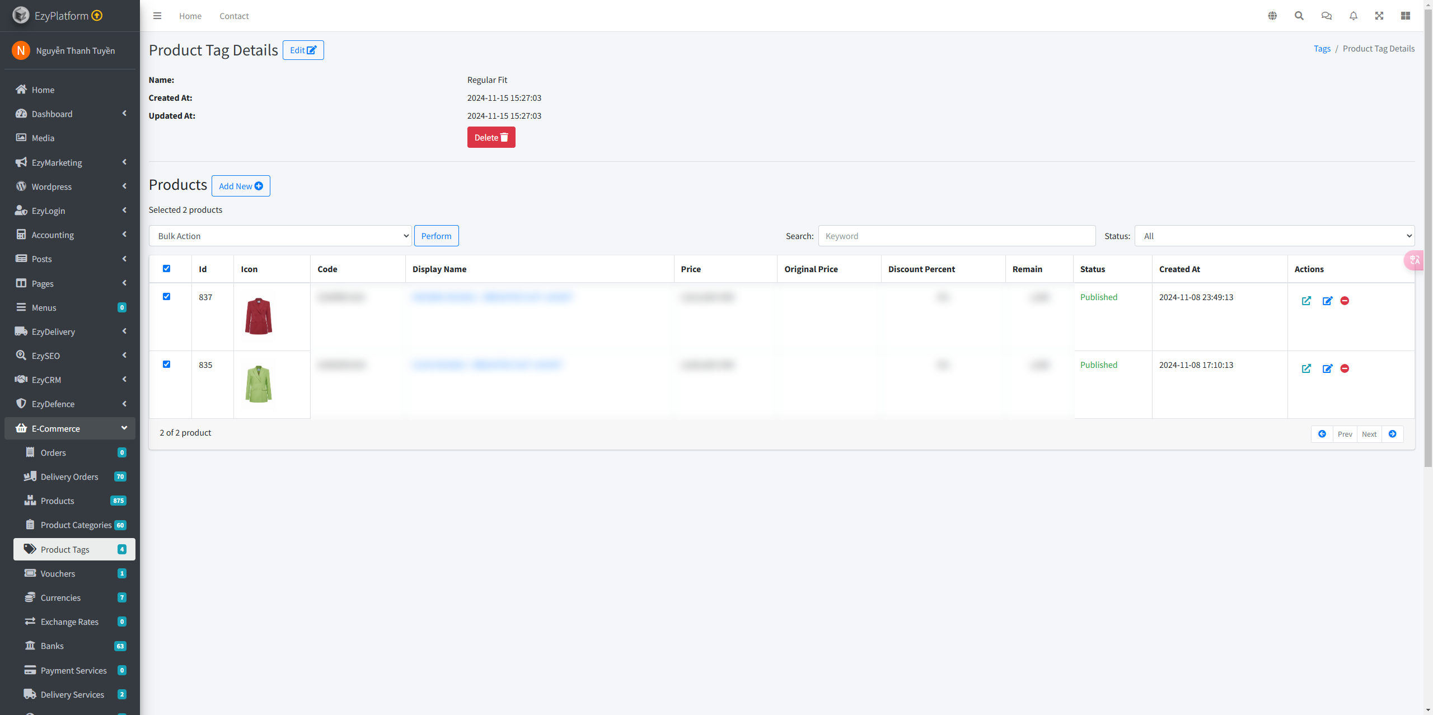Open the language globe icon
The image size is (1433, 715).
point(1272,16)
